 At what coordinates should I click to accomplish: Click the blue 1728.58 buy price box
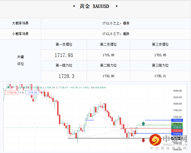click(x=32, y=93)
